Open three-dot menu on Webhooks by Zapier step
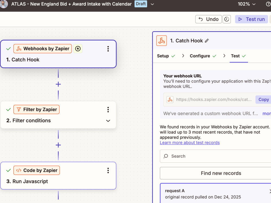Image resolution: width=271 pixels, height=203 pixels. (x=108, y=49)
